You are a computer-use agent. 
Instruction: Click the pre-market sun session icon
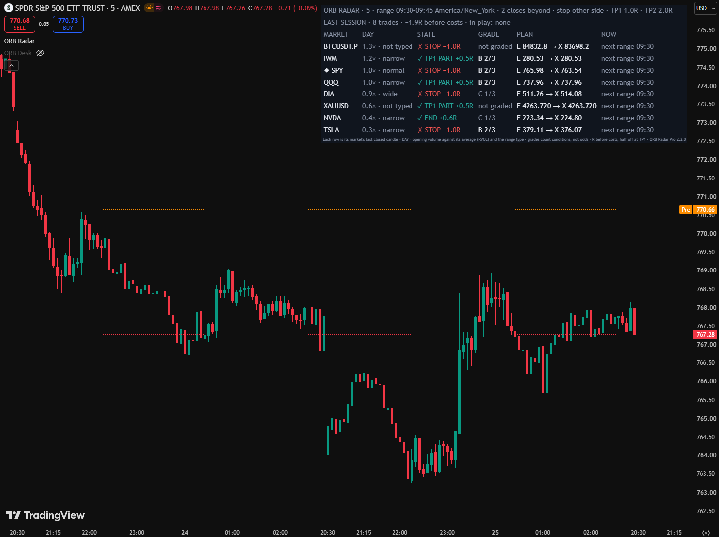coord(149,8)
